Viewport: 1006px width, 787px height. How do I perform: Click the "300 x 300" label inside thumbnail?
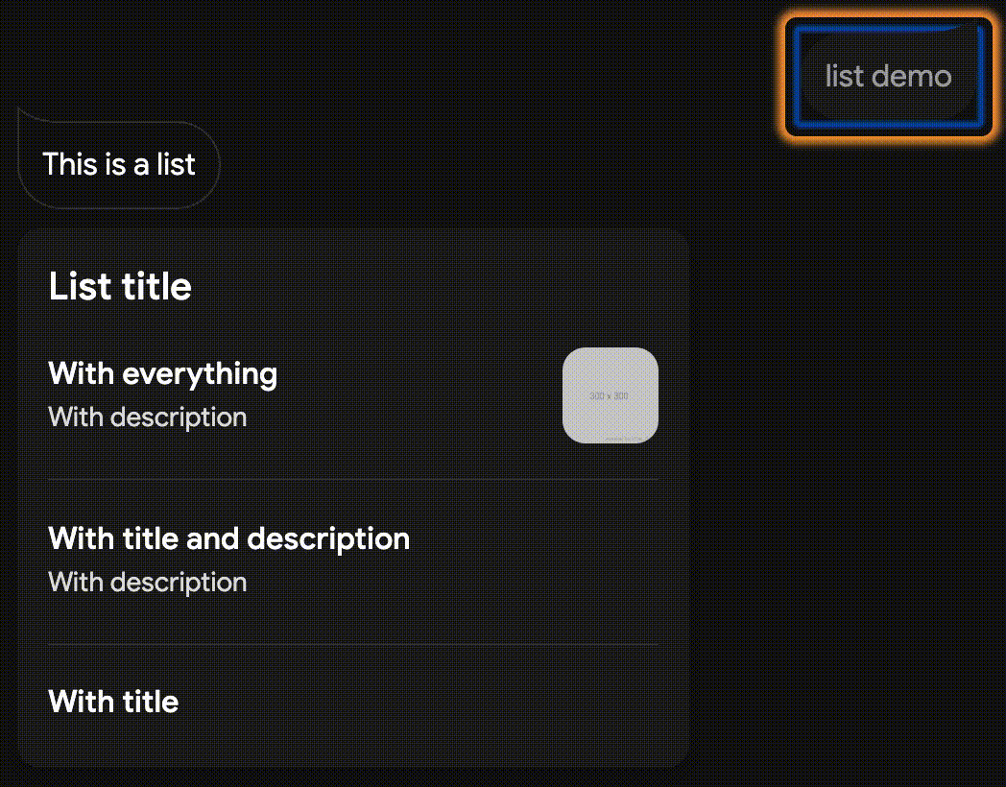609,395
